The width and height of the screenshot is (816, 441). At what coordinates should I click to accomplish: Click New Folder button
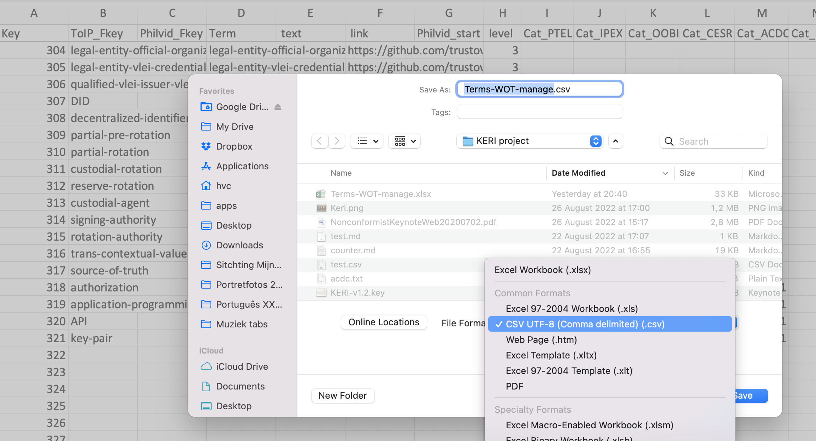click(x=343, y=395)
